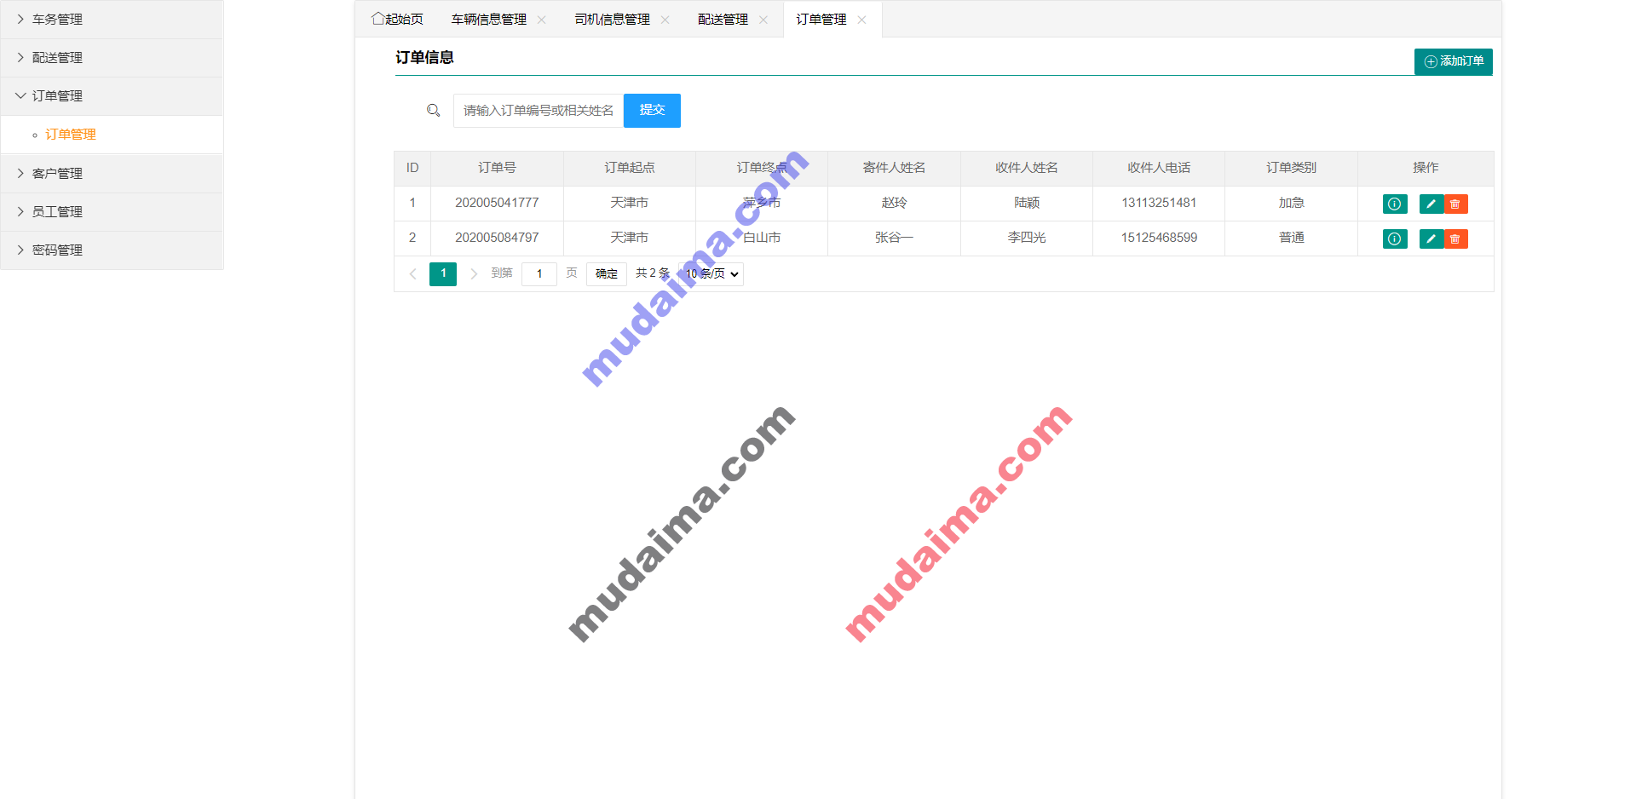Click 订单信息 section heading
The width and height of the screenshot is (1636, 799).
[424, 57]
